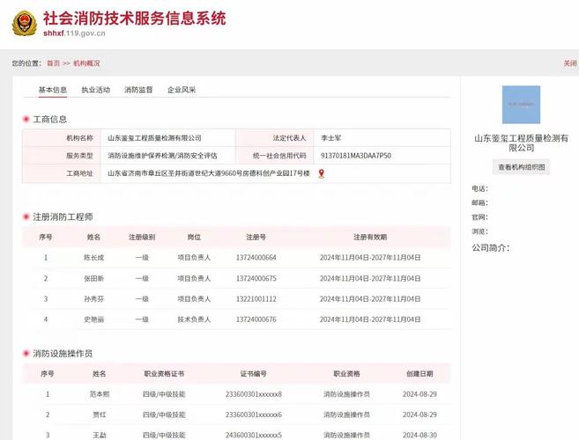Select the legal representative 李士军 cell

[382, 138]
